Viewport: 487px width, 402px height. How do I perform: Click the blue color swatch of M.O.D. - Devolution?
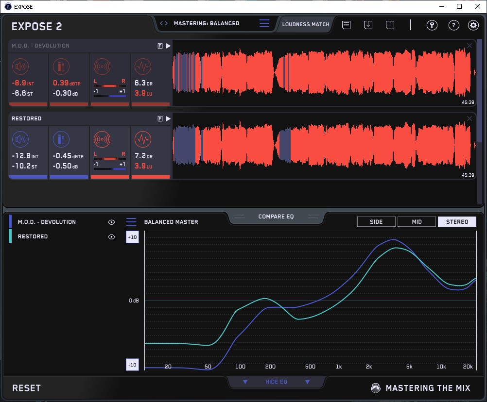(x=10, y=221)
